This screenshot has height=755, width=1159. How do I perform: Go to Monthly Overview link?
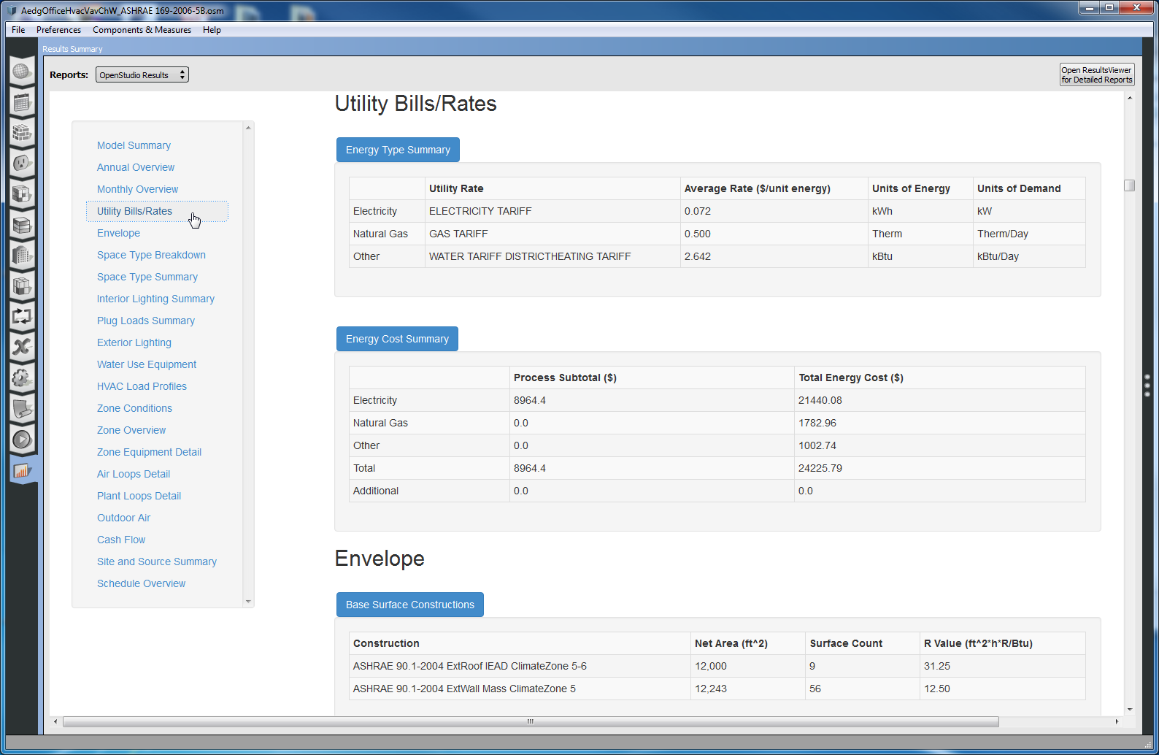click(137, 189)
